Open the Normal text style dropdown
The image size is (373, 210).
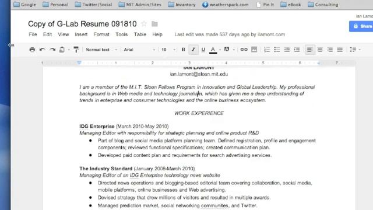point(101,50)
